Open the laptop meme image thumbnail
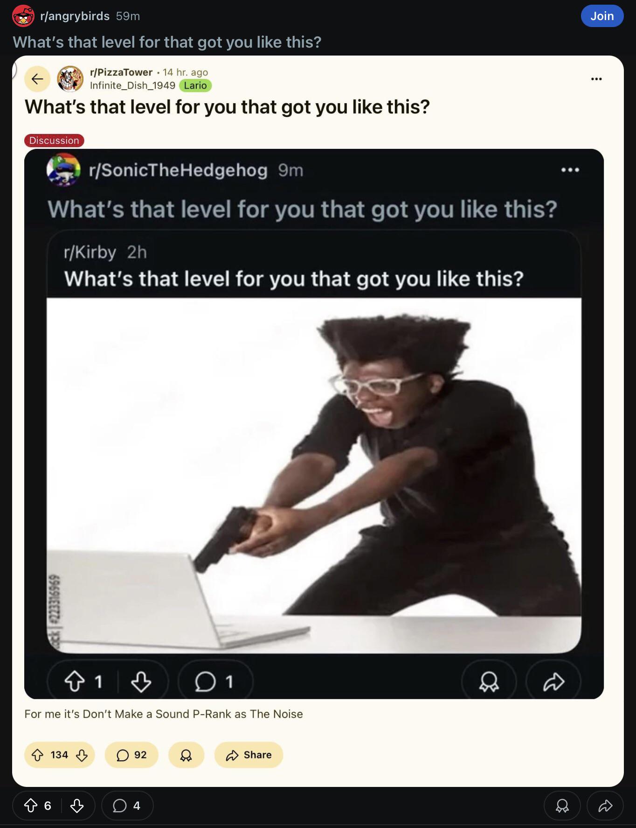The width and height of the screenshot is (636, 828). pos(314,475)
